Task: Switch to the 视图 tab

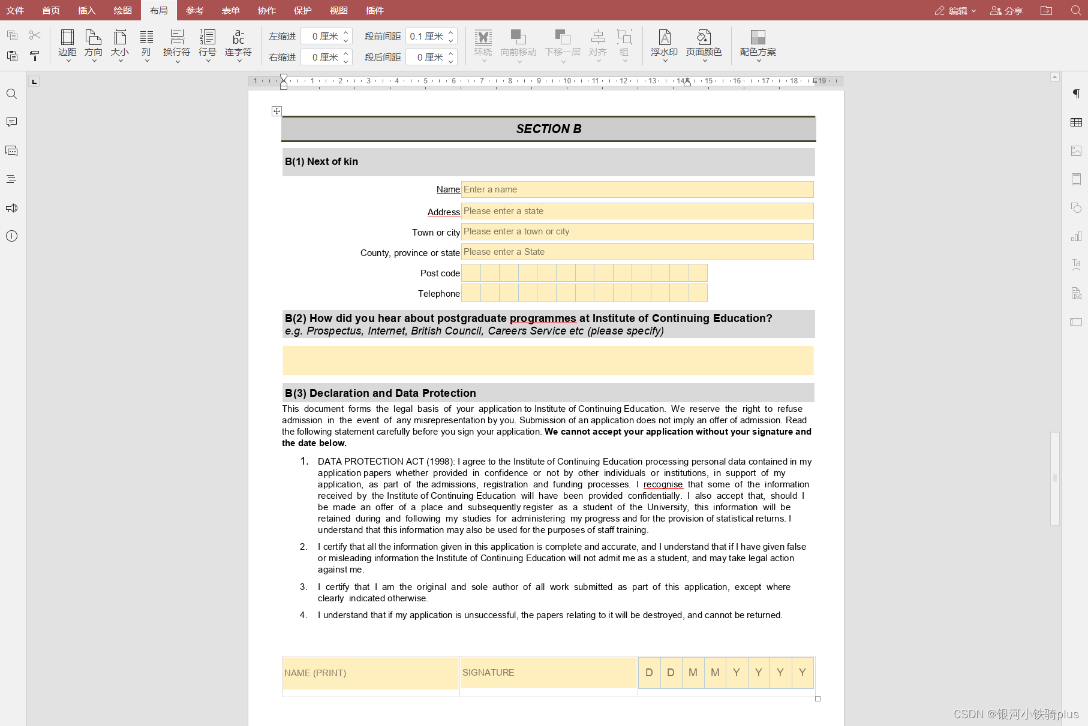Action: 339,10
